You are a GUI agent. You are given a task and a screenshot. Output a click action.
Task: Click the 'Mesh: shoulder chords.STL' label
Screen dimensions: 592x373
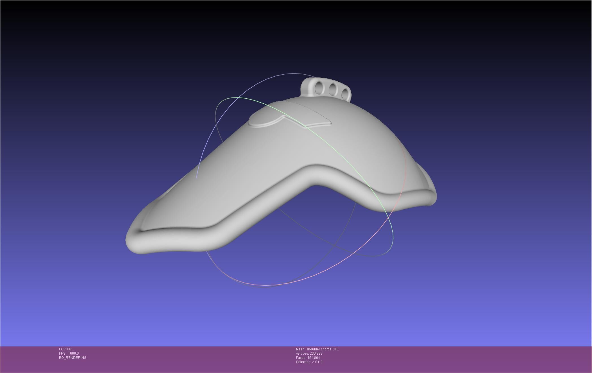(317, 349)
